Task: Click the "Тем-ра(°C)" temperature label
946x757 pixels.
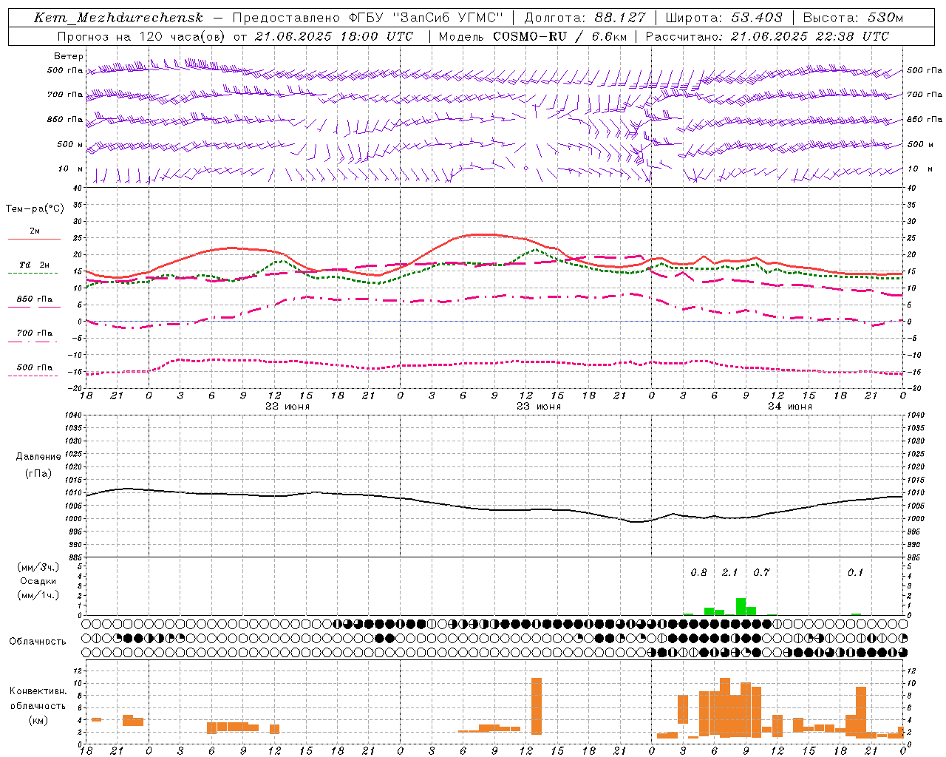Action: tap(35, 209)
